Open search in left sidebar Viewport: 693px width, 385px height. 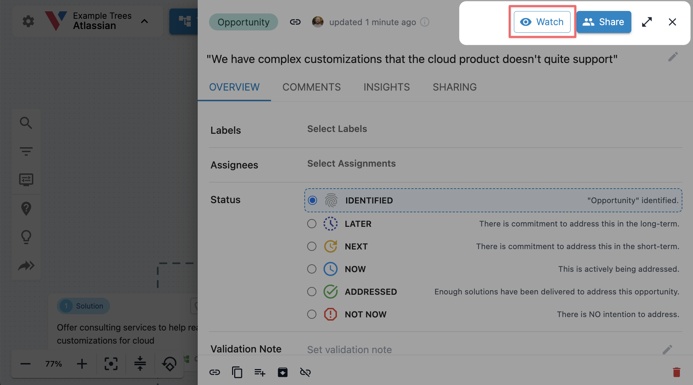pos(26,123)
